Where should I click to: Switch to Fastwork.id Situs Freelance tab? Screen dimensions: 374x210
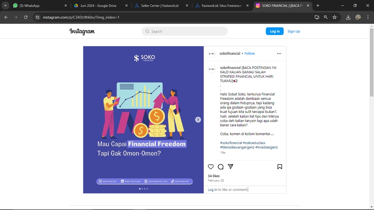coord(222,5)
